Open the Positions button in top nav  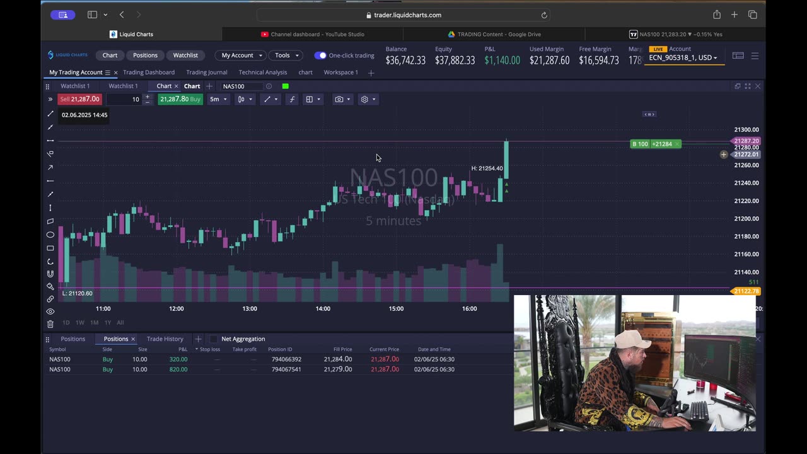(x=145, y=55)
